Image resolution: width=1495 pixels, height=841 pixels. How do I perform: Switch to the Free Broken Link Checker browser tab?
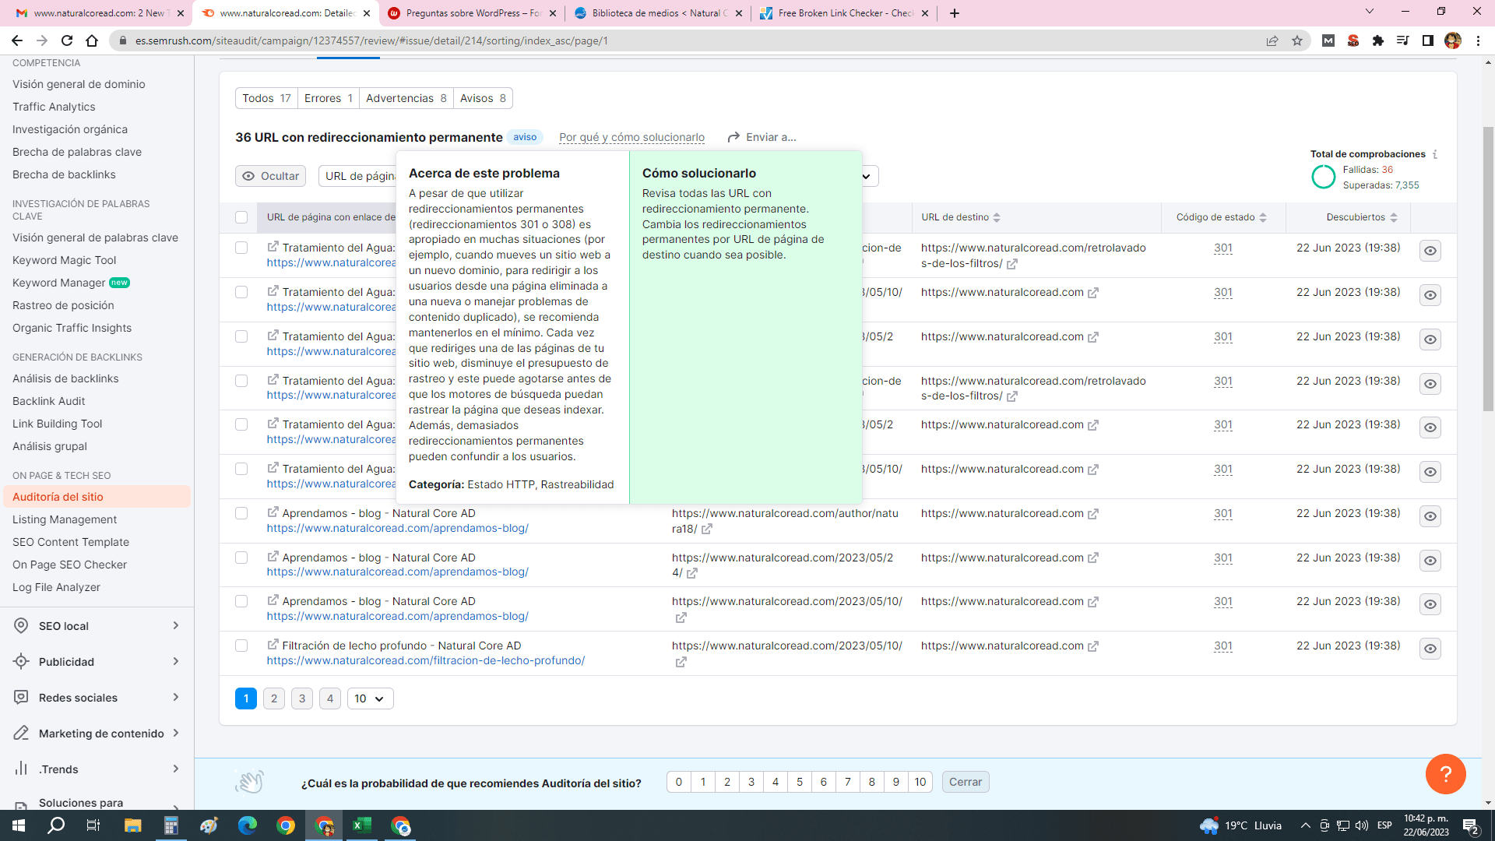coord(844,13)
